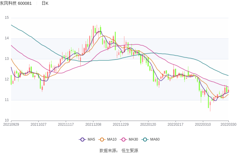Click the teal MA60 legend marker
Image resolution: width=238 pixels, height=154 pixels.
point(145,139)
